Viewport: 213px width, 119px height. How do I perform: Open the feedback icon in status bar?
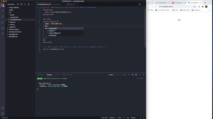coord(140,118)
